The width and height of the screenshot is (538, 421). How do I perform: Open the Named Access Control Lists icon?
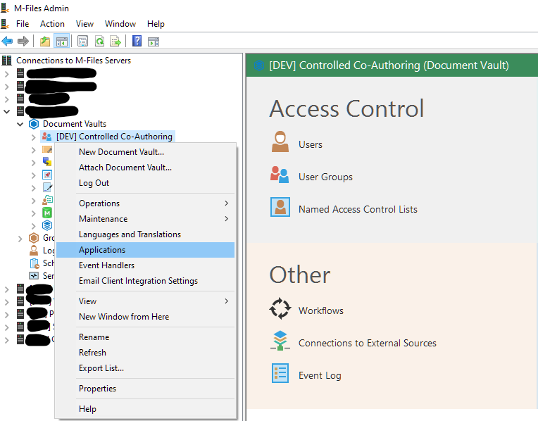(x=280, y=207)
